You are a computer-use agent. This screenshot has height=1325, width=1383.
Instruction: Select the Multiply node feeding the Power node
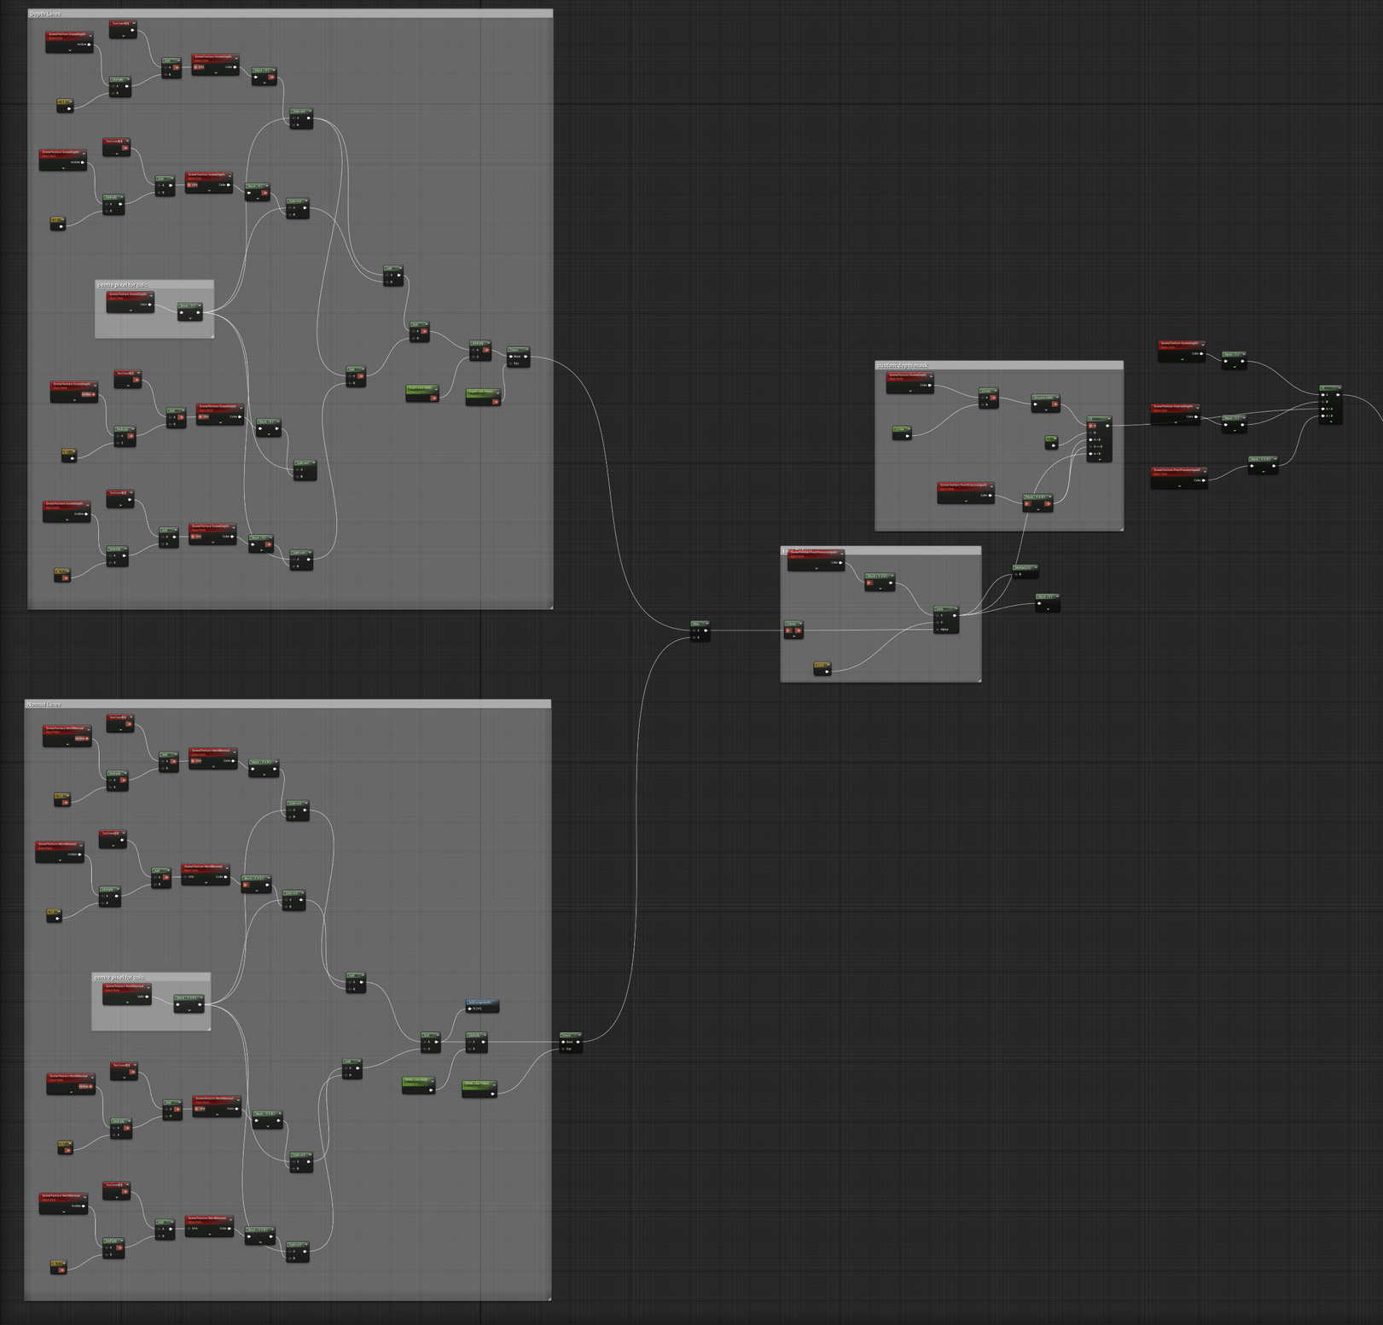[480, 351]
